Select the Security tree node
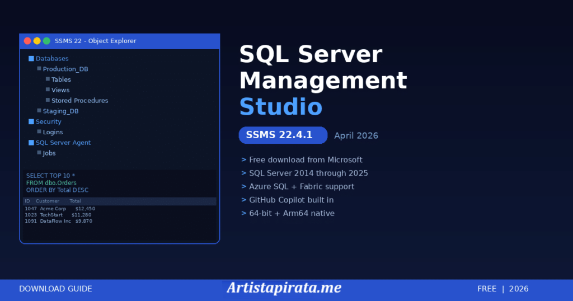Image resolution: width=573 pixels, height=301 pixels. [49, 121]
